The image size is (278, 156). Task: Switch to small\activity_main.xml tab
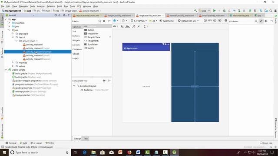click(x=213, y=16)
